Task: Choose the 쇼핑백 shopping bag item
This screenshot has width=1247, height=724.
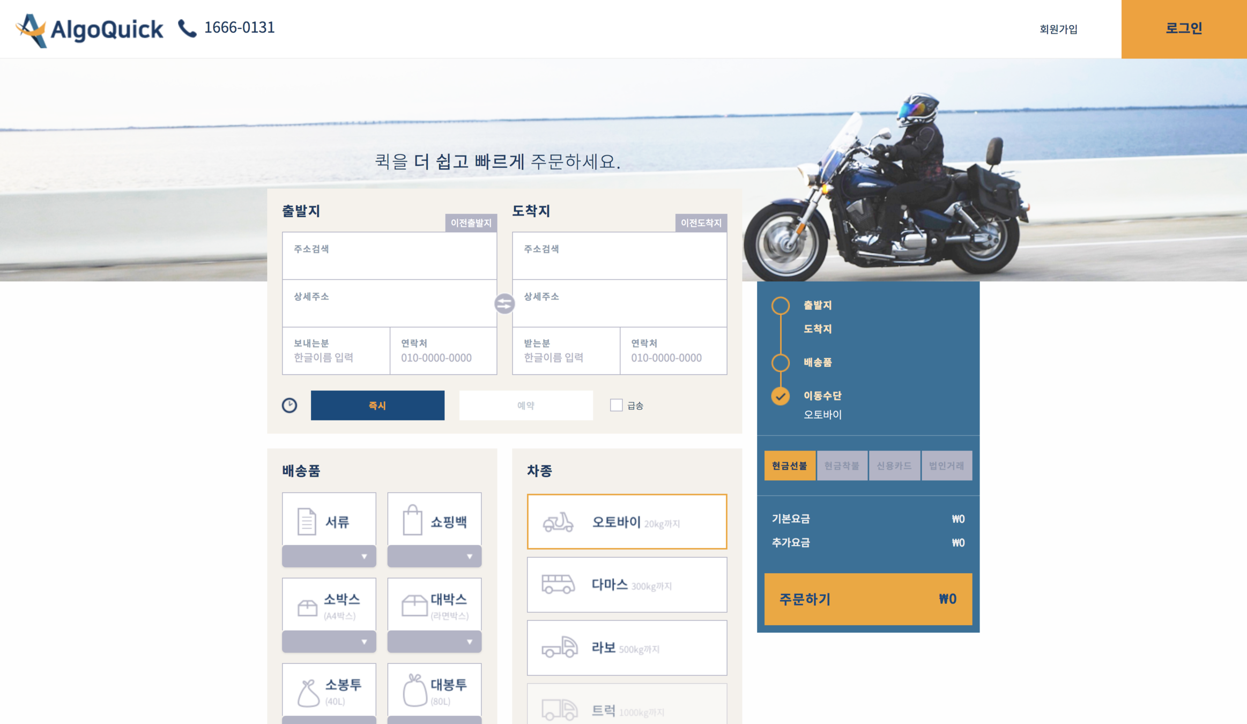Action: click(434, 520)
